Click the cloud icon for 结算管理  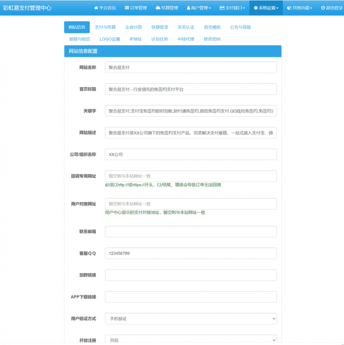[x=158, y=8]
